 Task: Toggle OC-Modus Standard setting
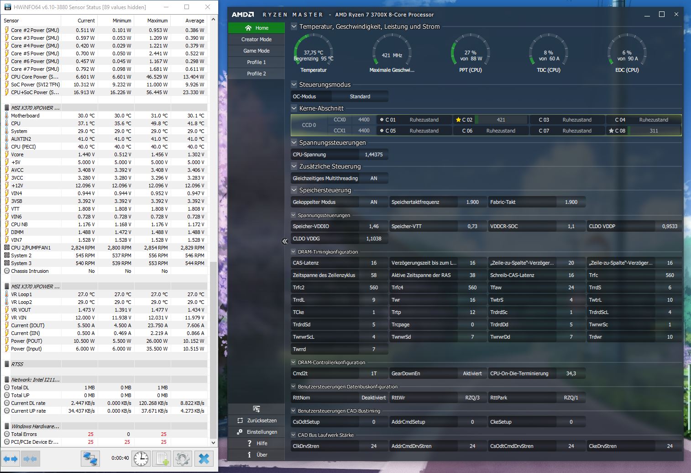tap(360, 96)
